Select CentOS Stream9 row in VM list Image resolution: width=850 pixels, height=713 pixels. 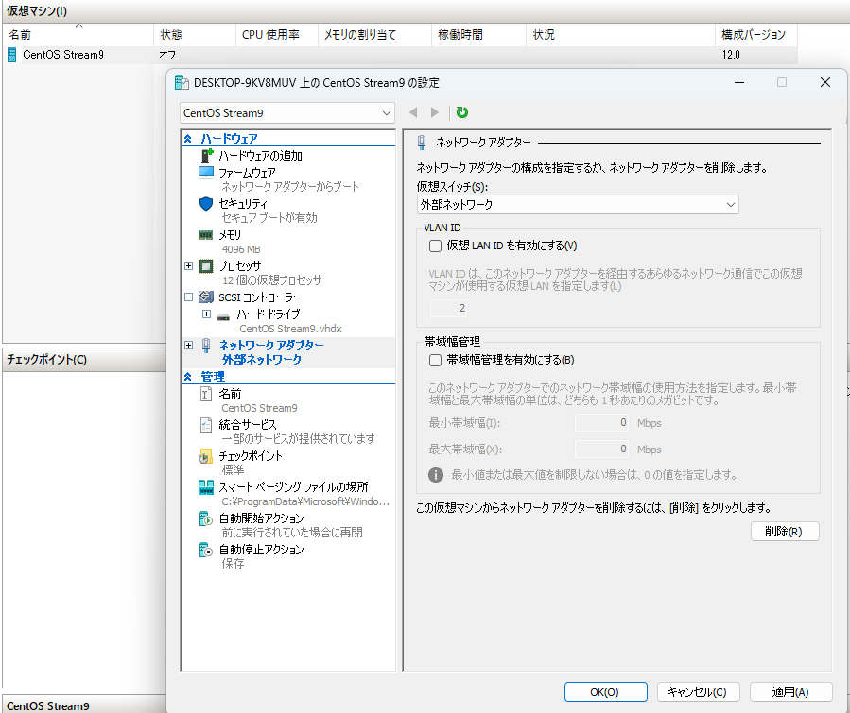[x=63, y=55]
